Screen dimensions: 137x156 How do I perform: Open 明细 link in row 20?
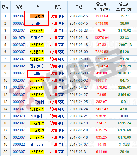click(x=53, y=152)
